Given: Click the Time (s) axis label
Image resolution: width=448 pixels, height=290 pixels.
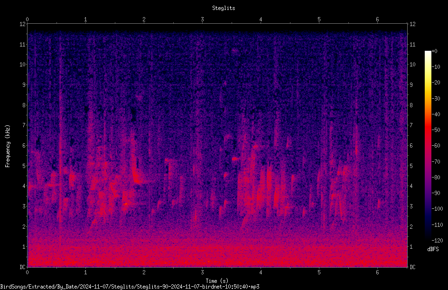Looking at the screenshot, I should [217, 281].
